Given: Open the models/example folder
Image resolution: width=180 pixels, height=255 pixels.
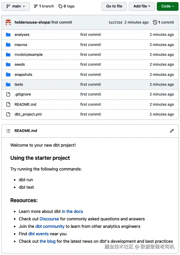Looking at the screenshot, I should click(29, 55).
